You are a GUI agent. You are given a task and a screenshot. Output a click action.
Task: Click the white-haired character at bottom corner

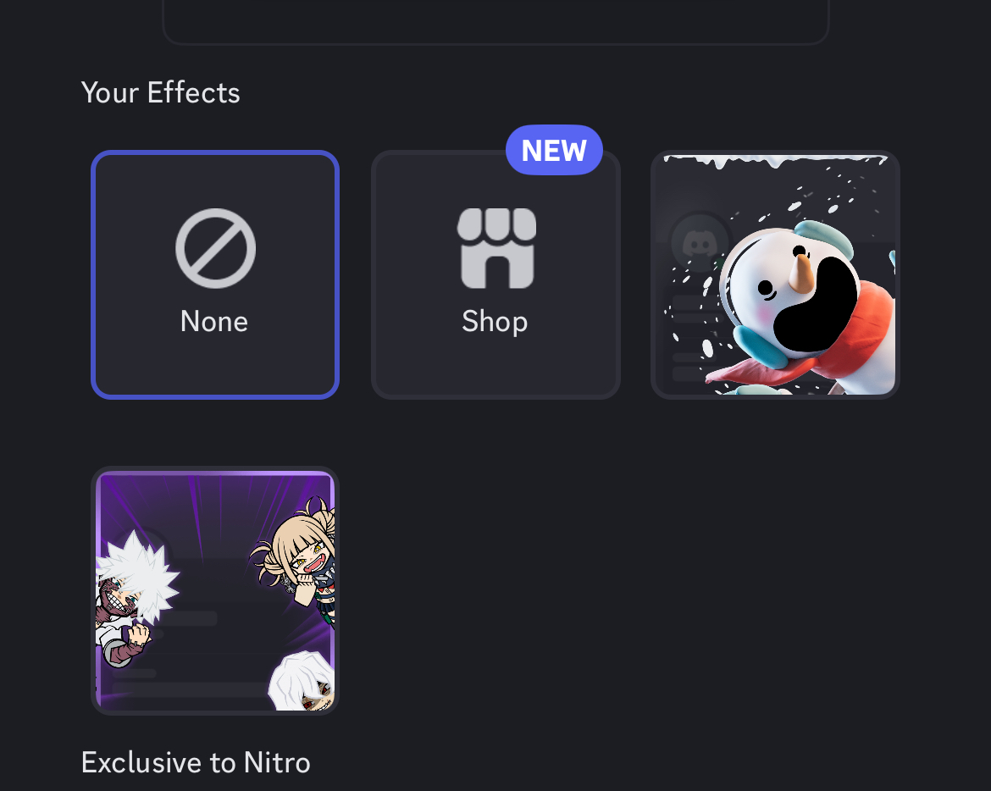[302, 681]
